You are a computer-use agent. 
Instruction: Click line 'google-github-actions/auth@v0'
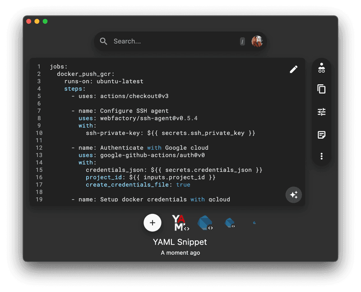tap(142, 155)
